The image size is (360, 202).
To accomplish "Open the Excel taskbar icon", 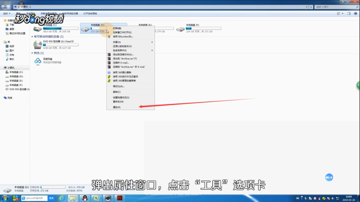I will click(96, 198).
